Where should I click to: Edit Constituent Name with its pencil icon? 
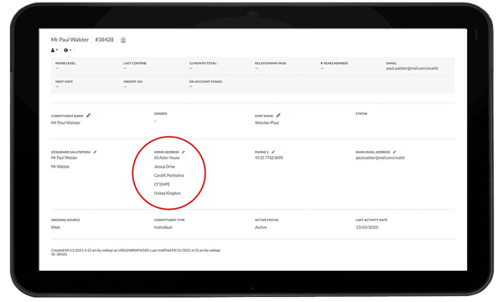pos(88,115)
